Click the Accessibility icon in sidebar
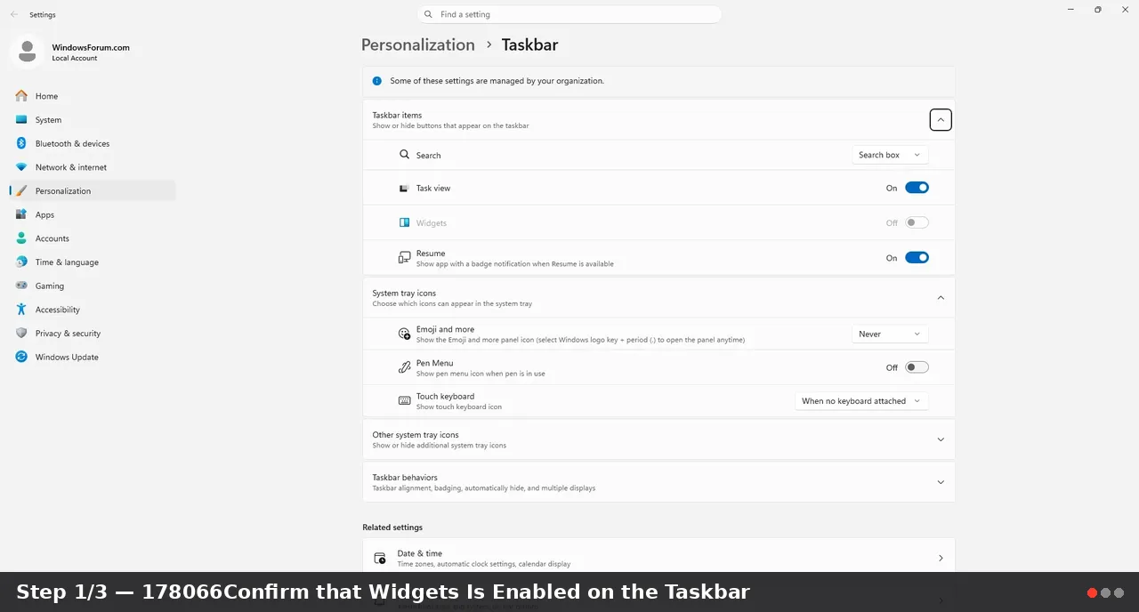The height and width of the screenshot is (612, 1139). [21, 310]
